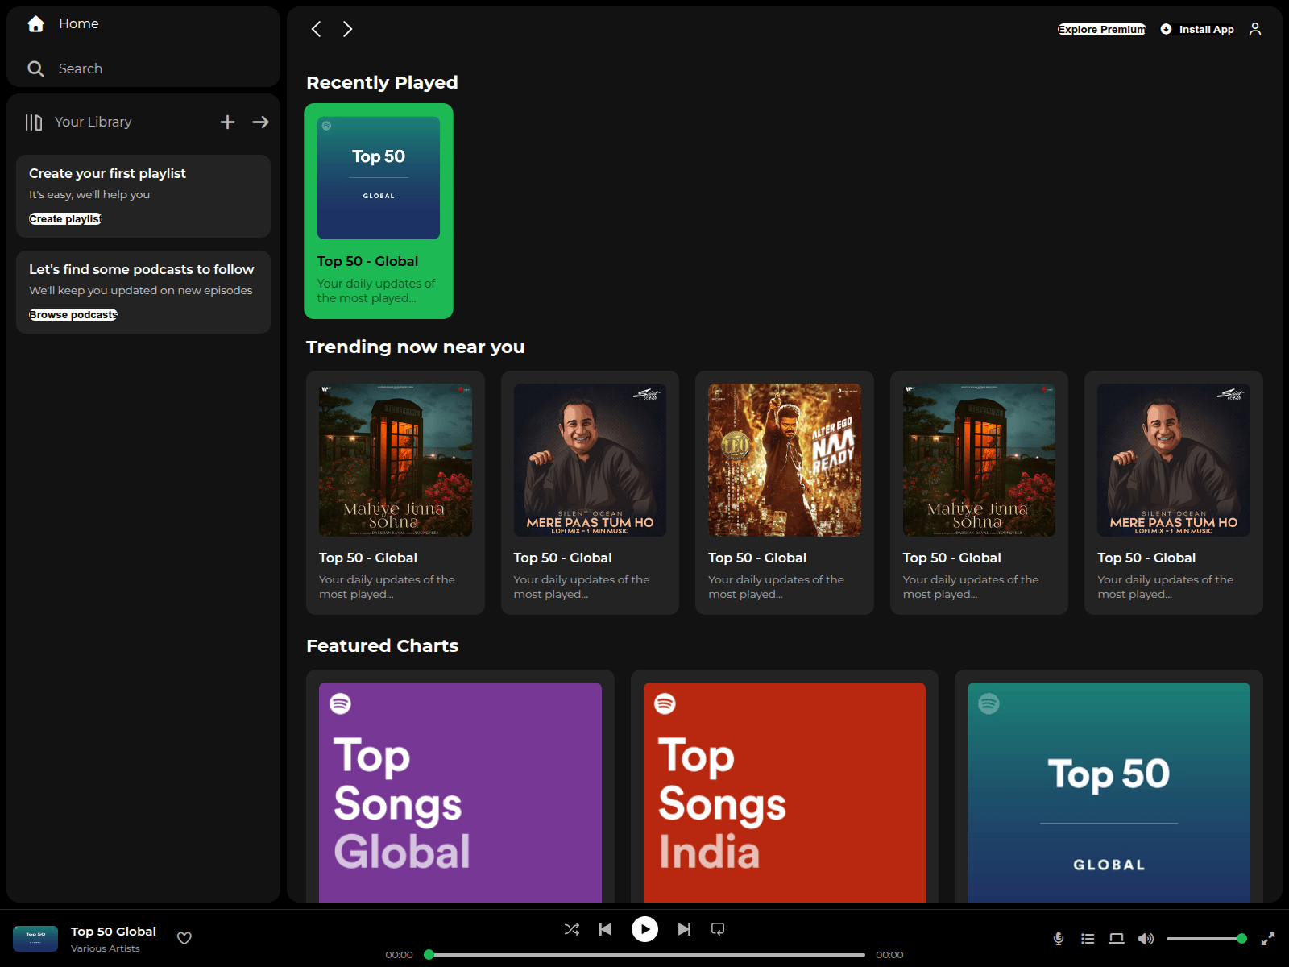Like the current track with heart icon

pos(184,938)
